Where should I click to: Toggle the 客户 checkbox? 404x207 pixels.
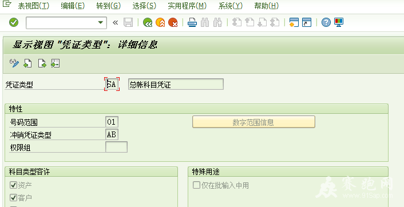coord(13,198)
